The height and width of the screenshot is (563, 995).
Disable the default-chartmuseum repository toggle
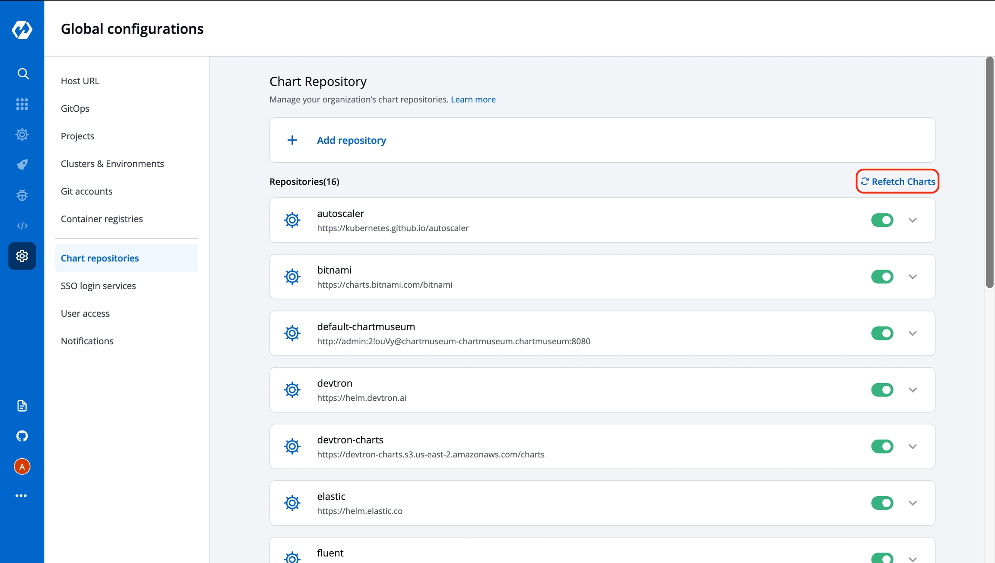point(882,333)
